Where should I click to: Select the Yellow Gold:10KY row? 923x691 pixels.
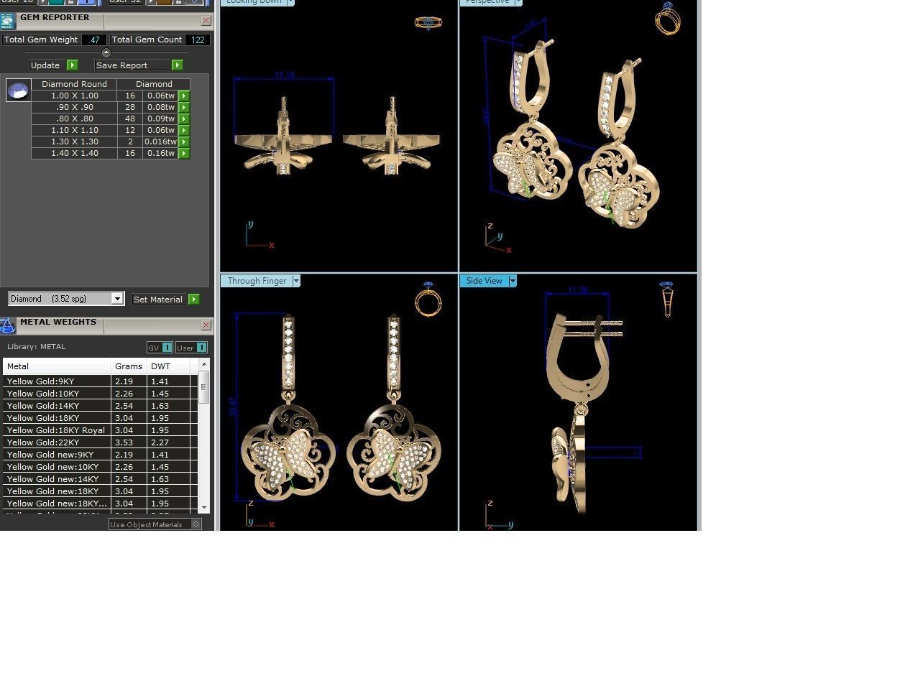pos(99,394)
